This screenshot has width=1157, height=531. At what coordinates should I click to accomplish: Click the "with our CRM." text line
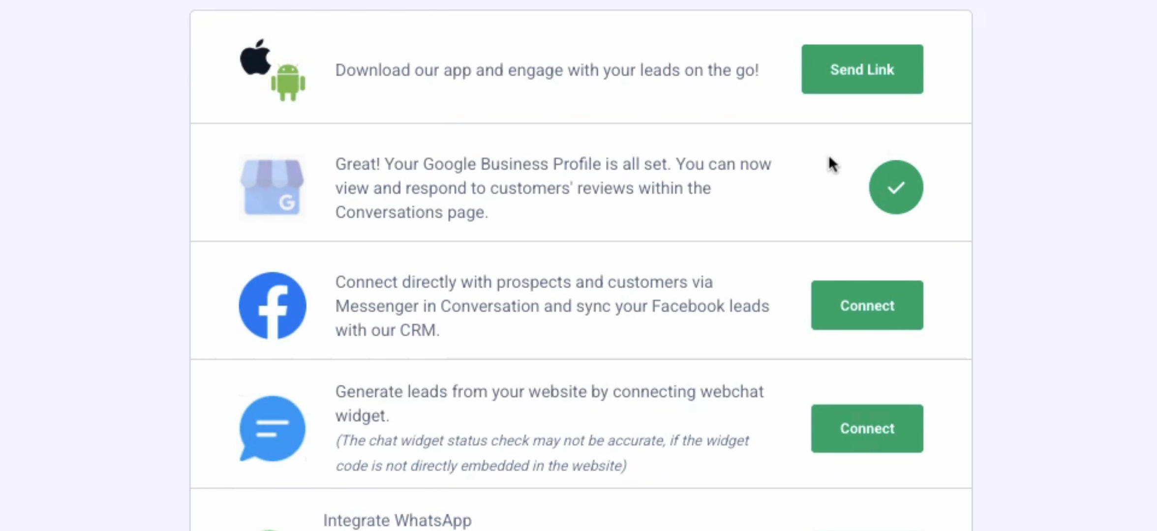[387, 330]
